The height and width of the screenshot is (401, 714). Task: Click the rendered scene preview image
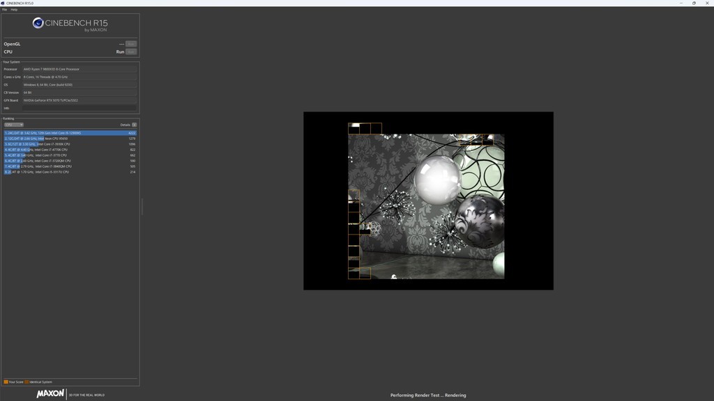point(428,201)
